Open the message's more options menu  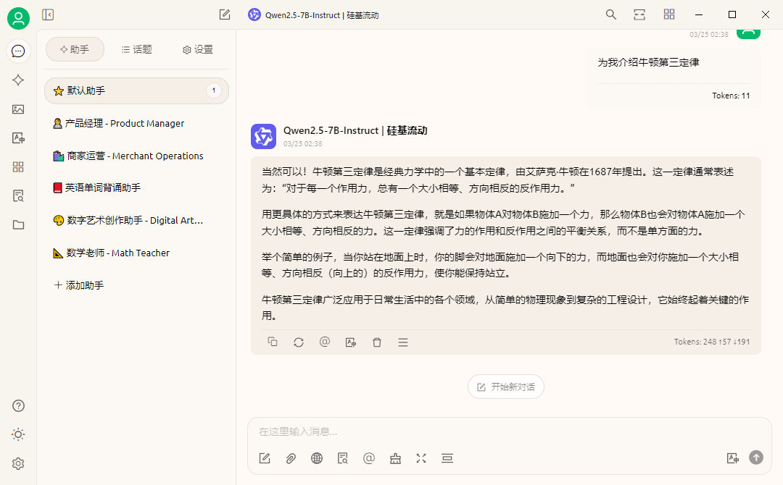pos(403,342)
